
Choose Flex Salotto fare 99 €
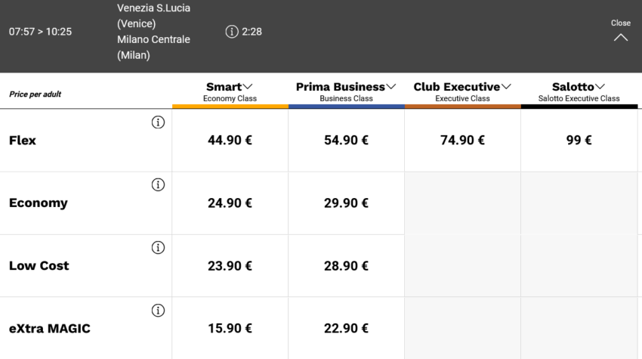pyautogui.click(x=579, y=141)
